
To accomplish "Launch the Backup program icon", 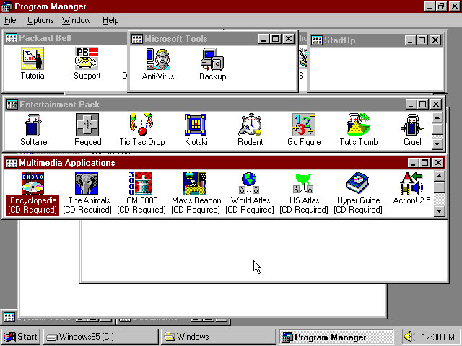I will (212, 59).
